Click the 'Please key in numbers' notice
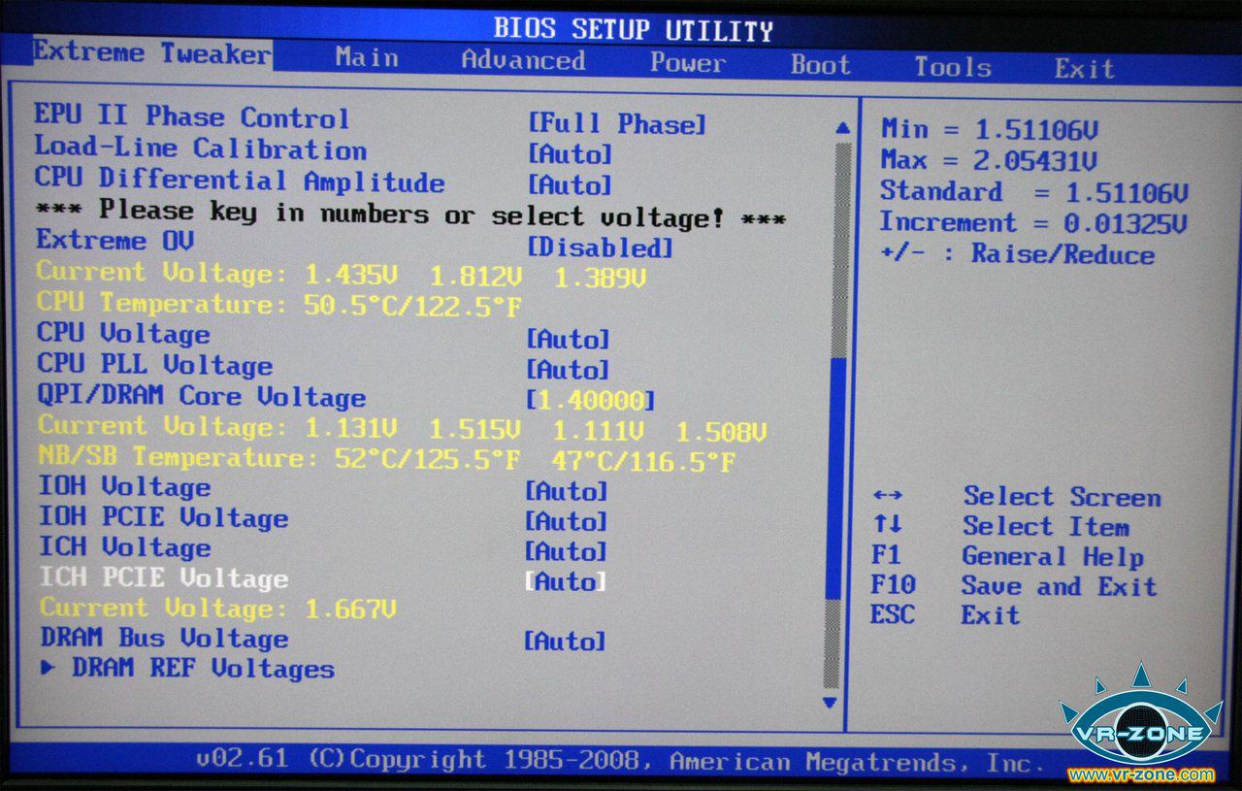Viewport: 1242px width, 791px height. pos(410,214)
